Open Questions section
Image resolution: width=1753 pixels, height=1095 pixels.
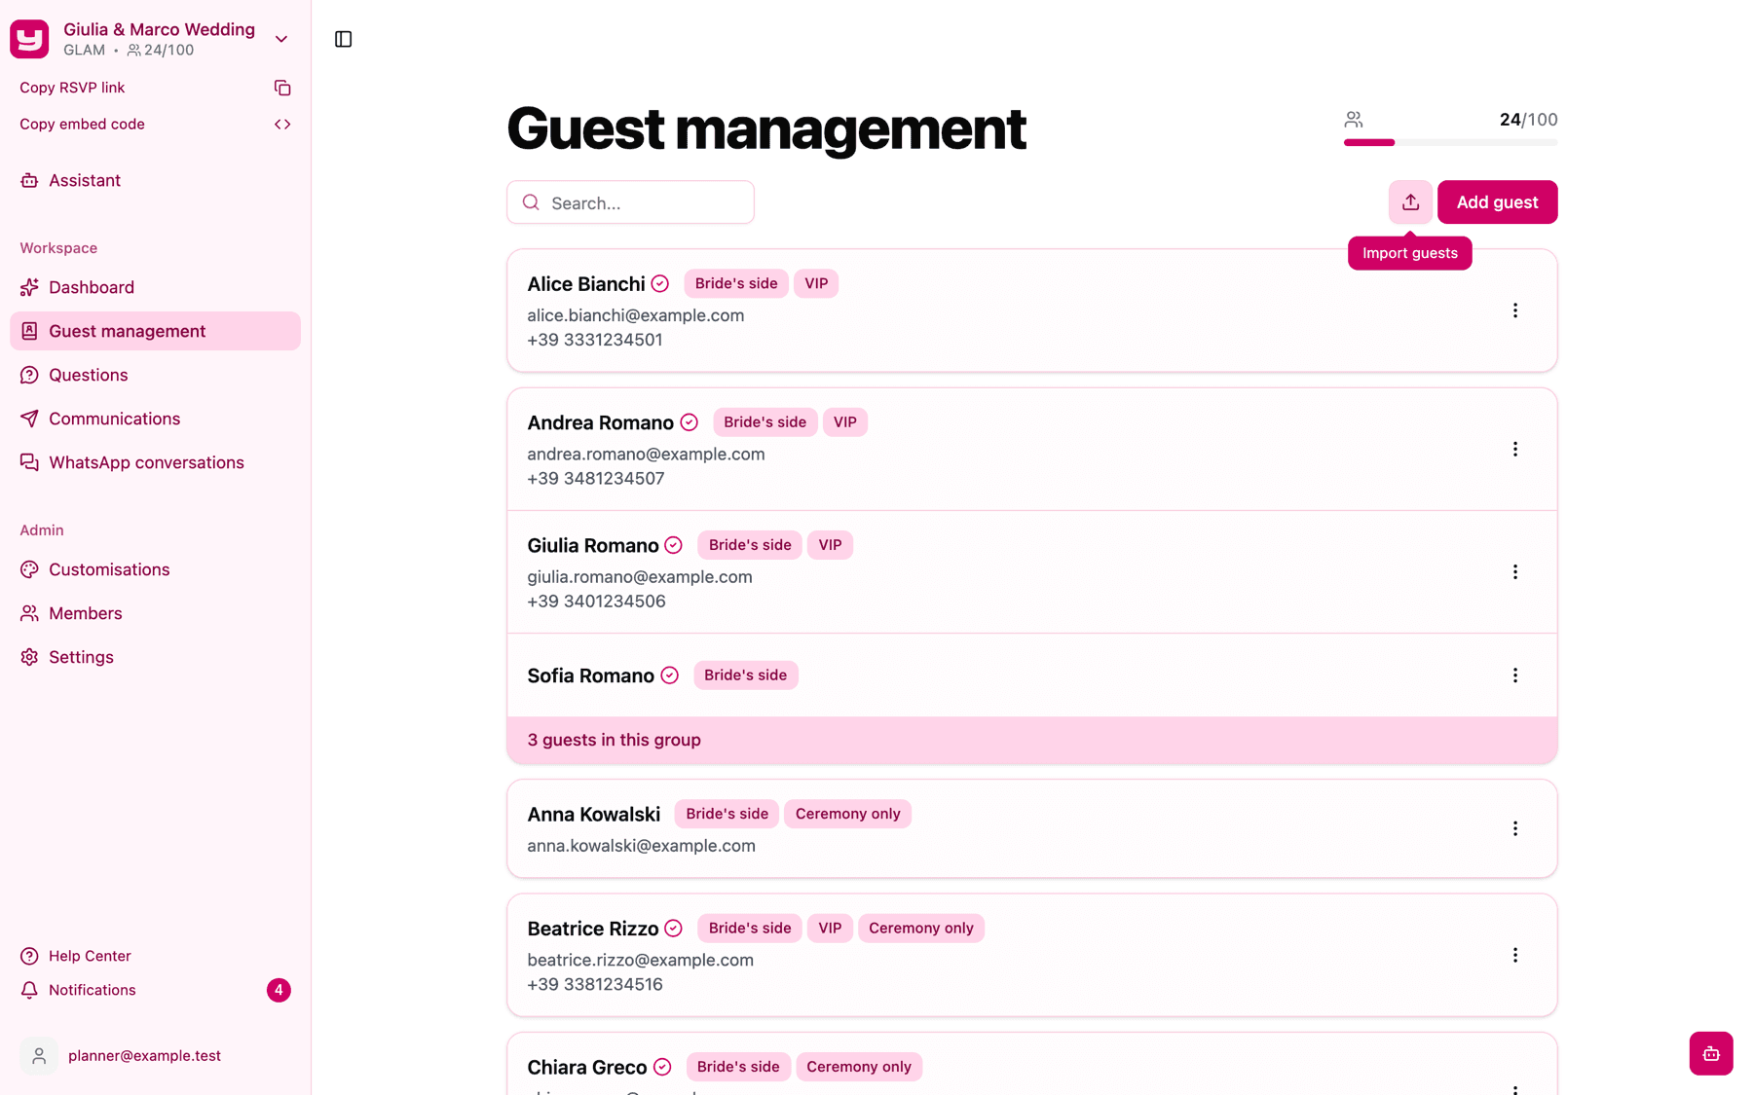tap(156, 375)
